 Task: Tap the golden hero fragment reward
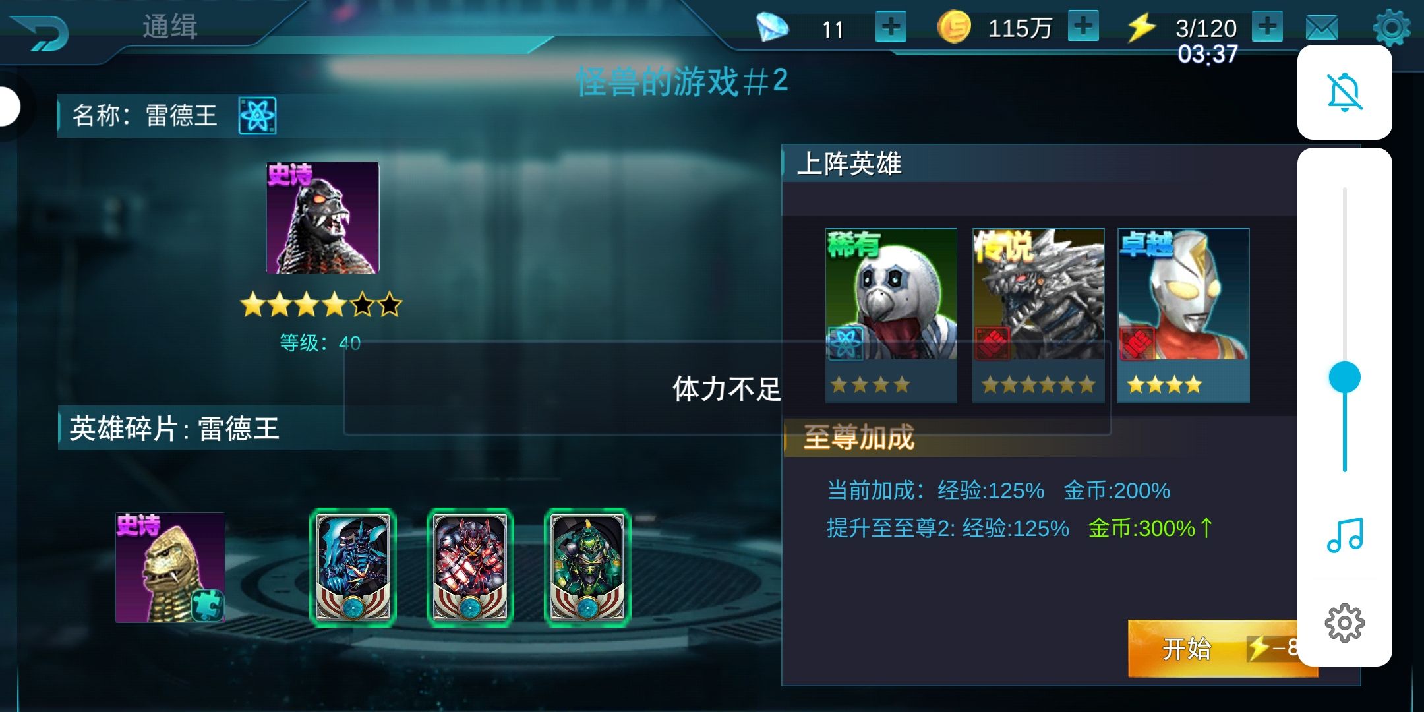click(170, 568)
